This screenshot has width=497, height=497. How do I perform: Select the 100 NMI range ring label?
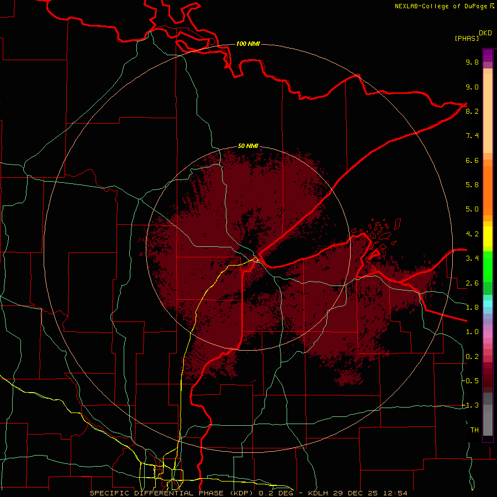coord(248,44)
